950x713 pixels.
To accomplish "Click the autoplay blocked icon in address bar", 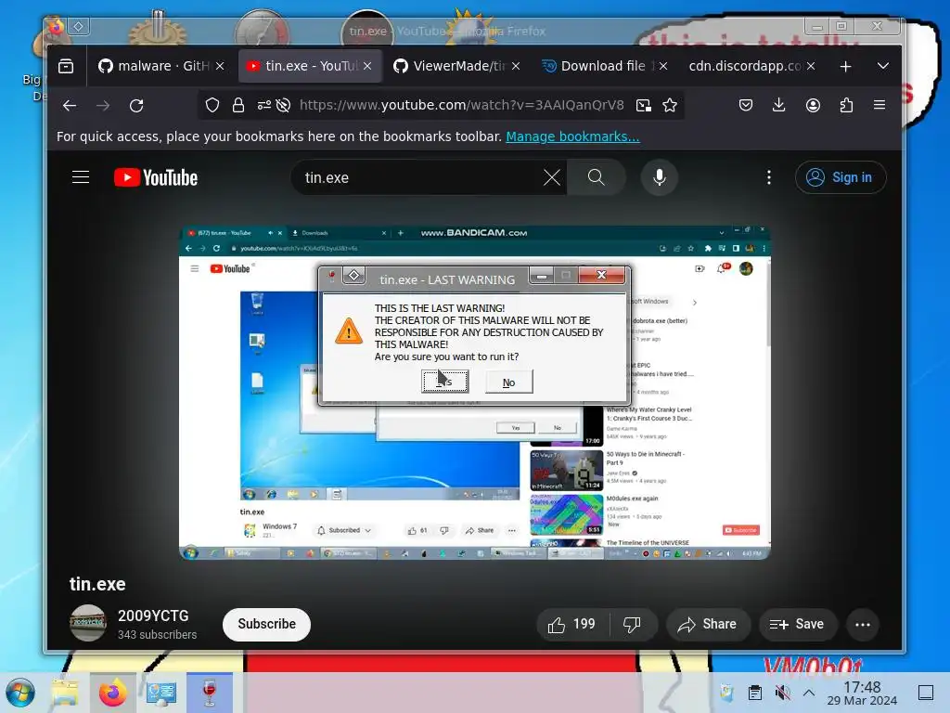I will (x=283, y=106).
